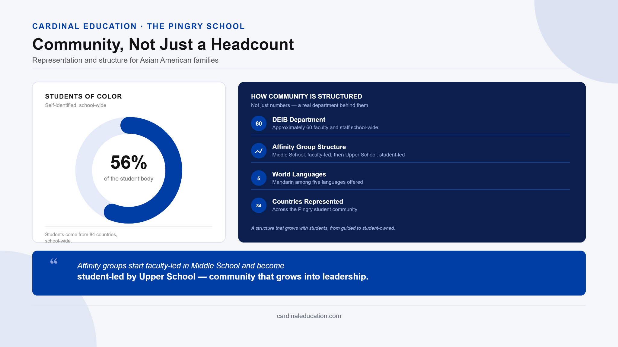
Task: Click the italic quote line about Middle School
Action: [x=180, y=266]
